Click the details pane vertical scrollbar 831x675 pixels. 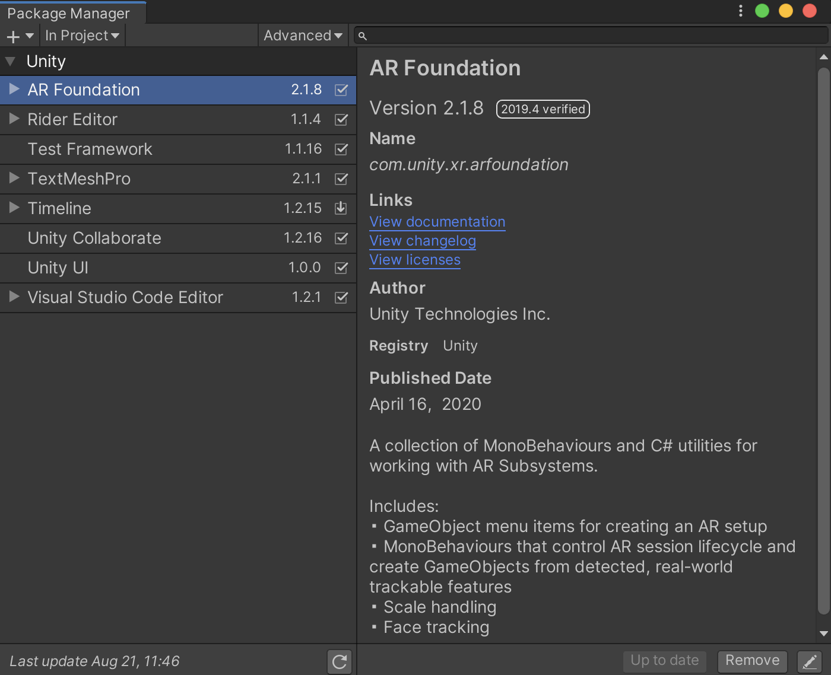(823, 342)
